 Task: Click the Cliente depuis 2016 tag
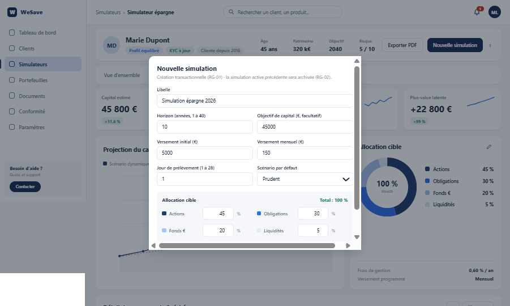(x=221, y=50)
